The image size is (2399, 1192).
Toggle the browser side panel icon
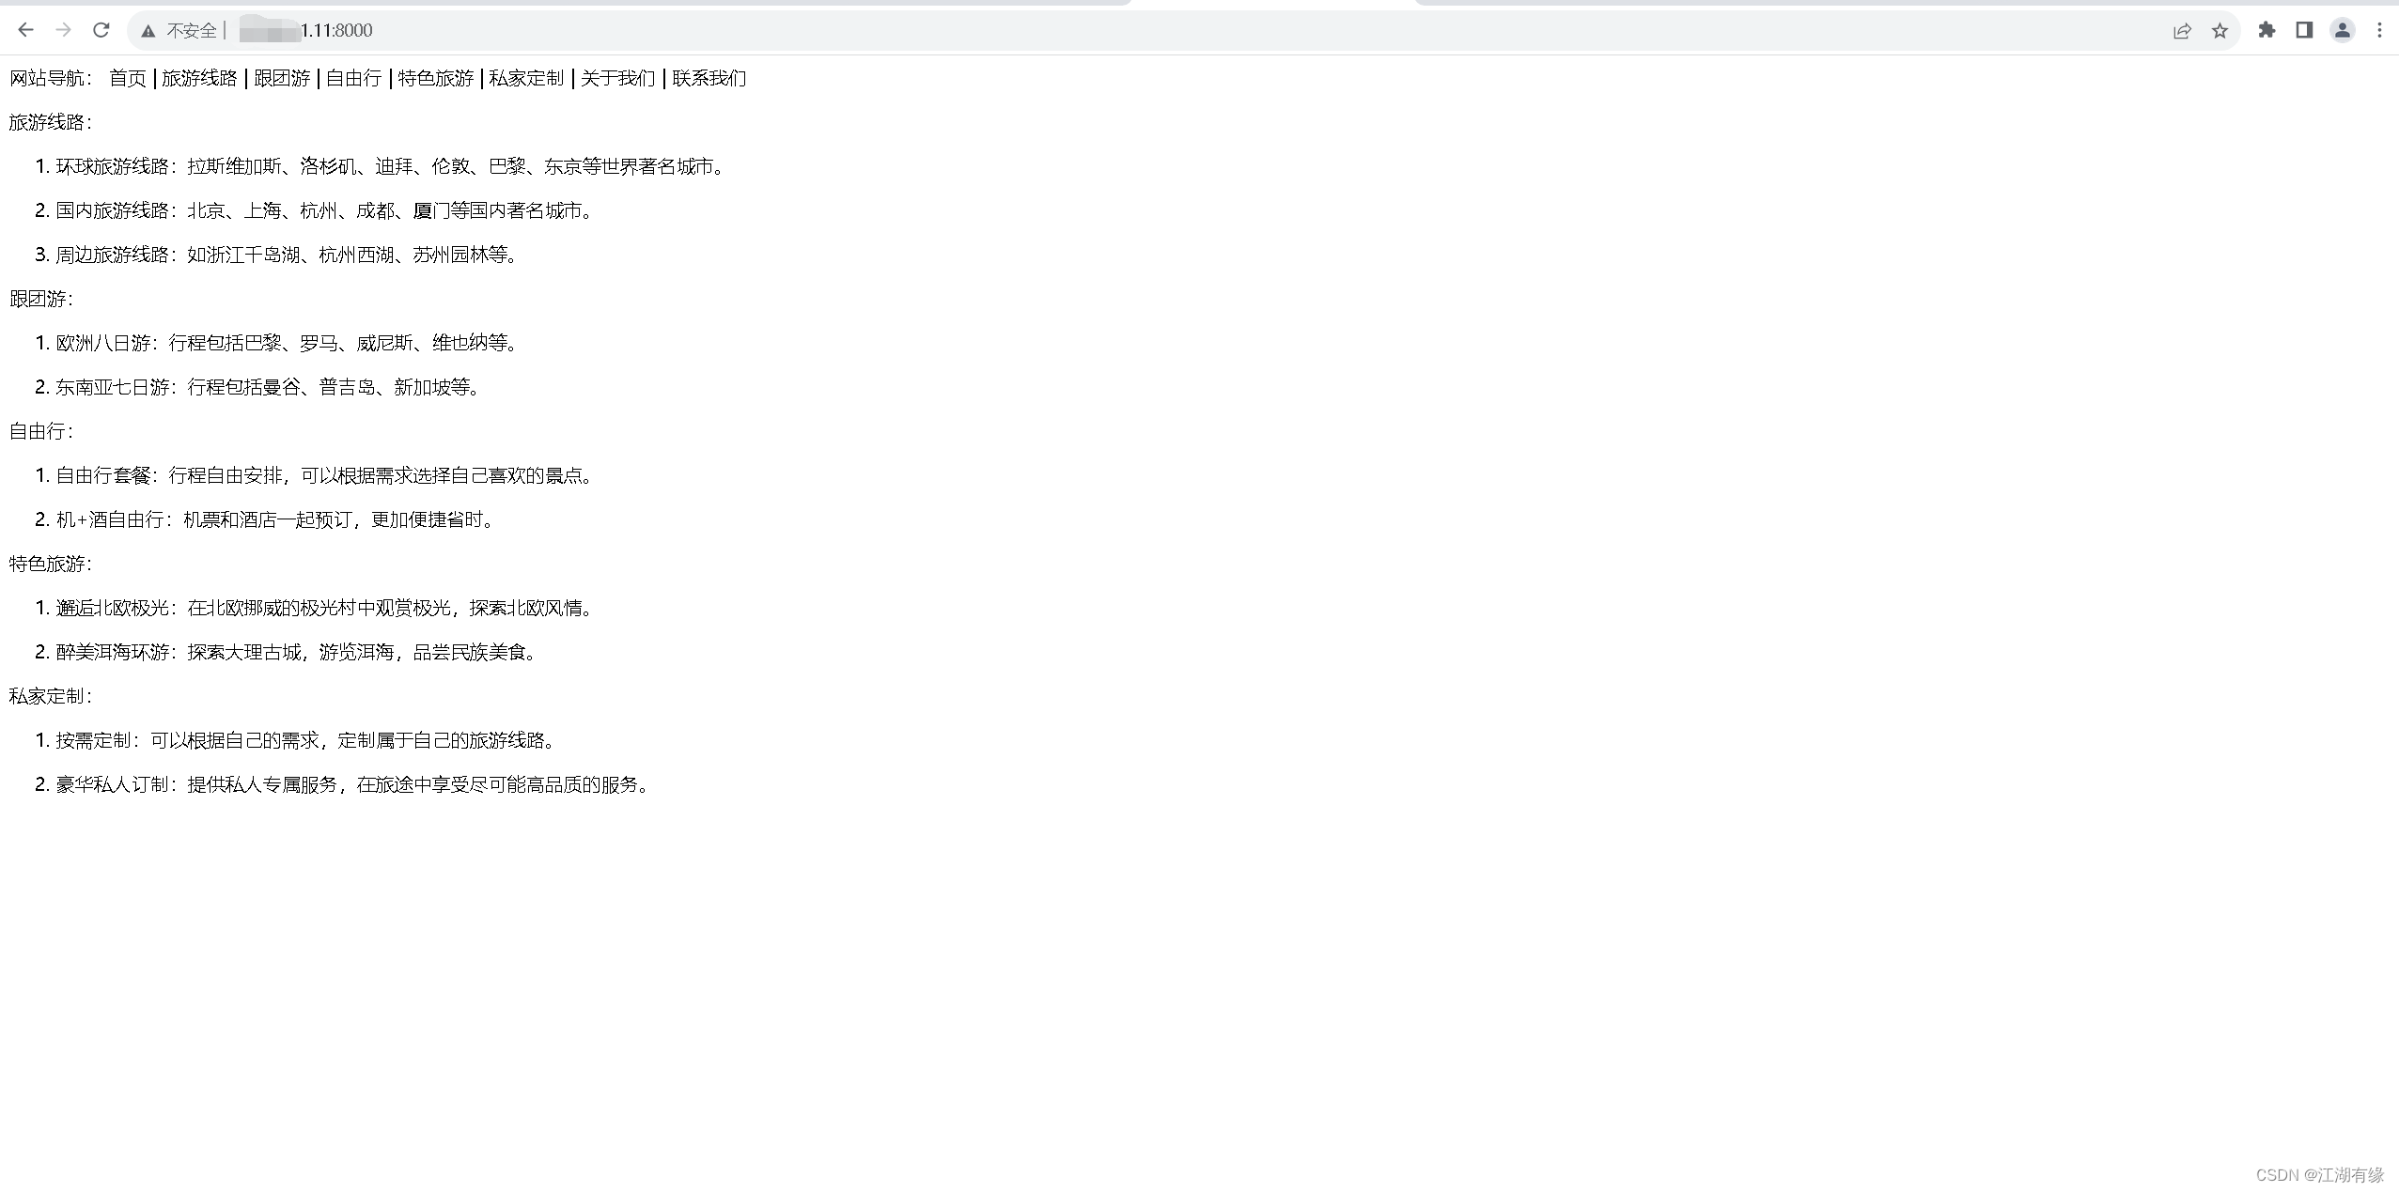(2304, 30)
